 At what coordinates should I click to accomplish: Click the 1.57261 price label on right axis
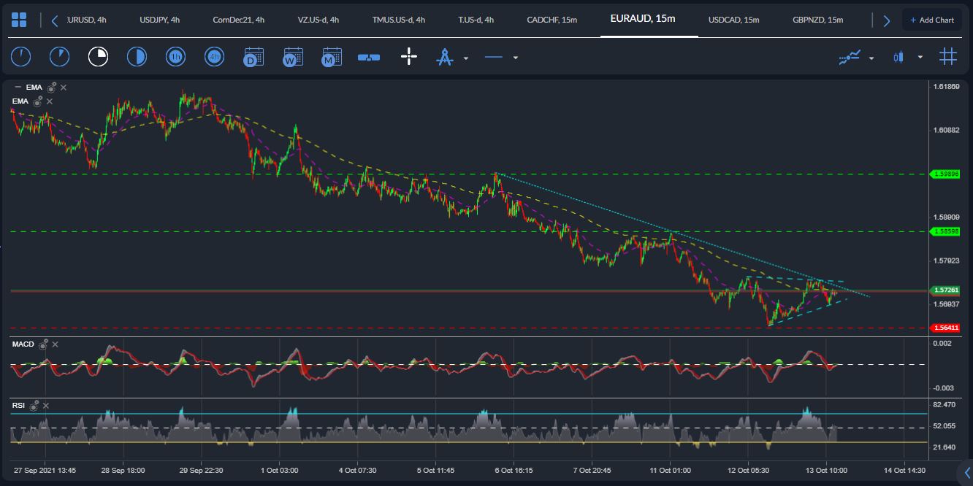click(946, 290)
